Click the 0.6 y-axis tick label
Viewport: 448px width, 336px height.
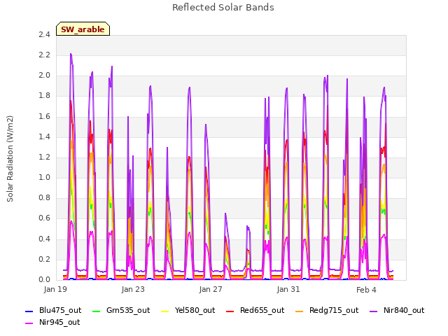click(44, 218)
